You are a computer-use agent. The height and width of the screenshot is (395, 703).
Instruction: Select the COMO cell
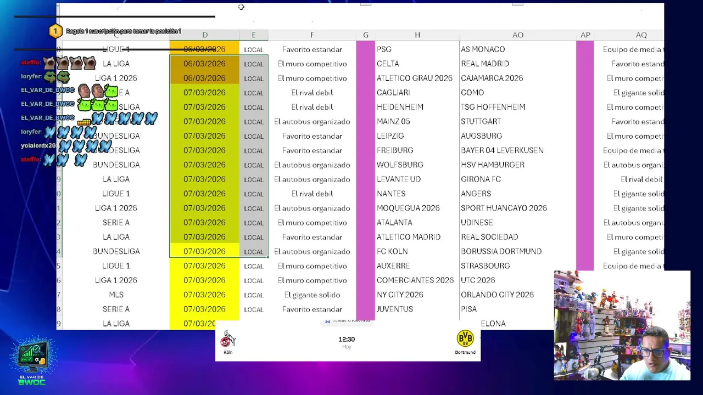[518, 93]
